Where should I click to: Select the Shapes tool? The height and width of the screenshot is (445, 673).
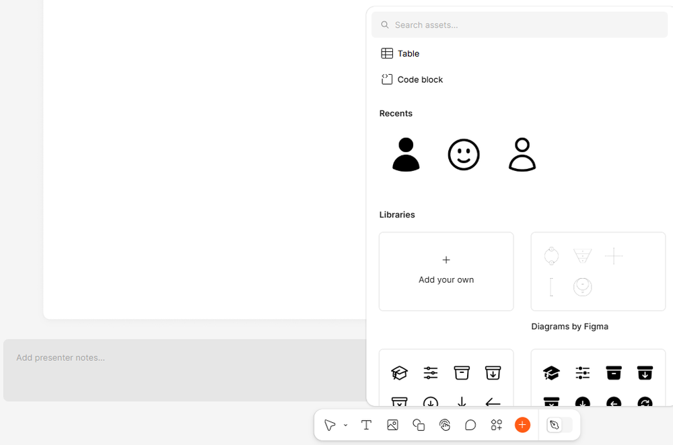coord(419,425)
